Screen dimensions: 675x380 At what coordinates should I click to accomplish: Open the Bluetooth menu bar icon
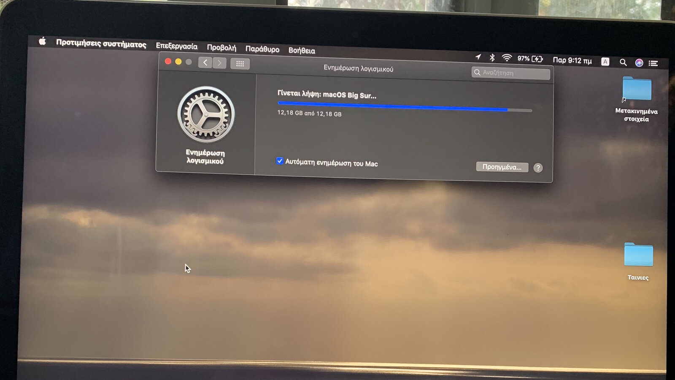(492, 57)
